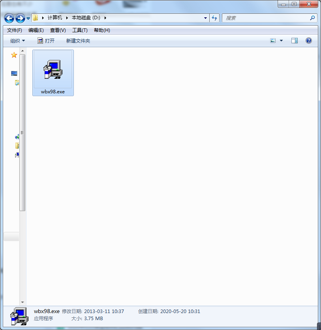Open the Help question mark icon
The width and height of the screenshot is (321, 330).
[308, 40]
